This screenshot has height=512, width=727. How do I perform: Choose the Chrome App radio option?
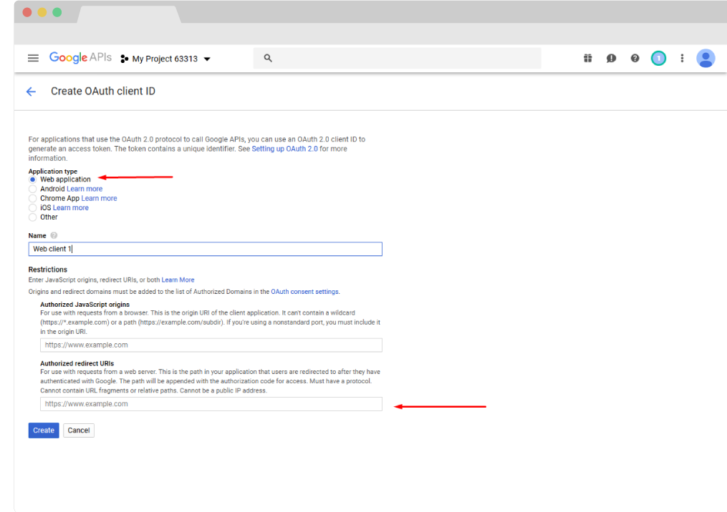33,198
